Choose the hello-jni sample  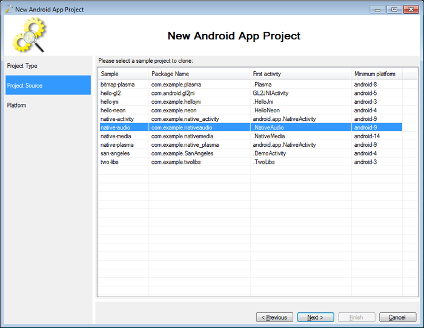click(110, 101)
